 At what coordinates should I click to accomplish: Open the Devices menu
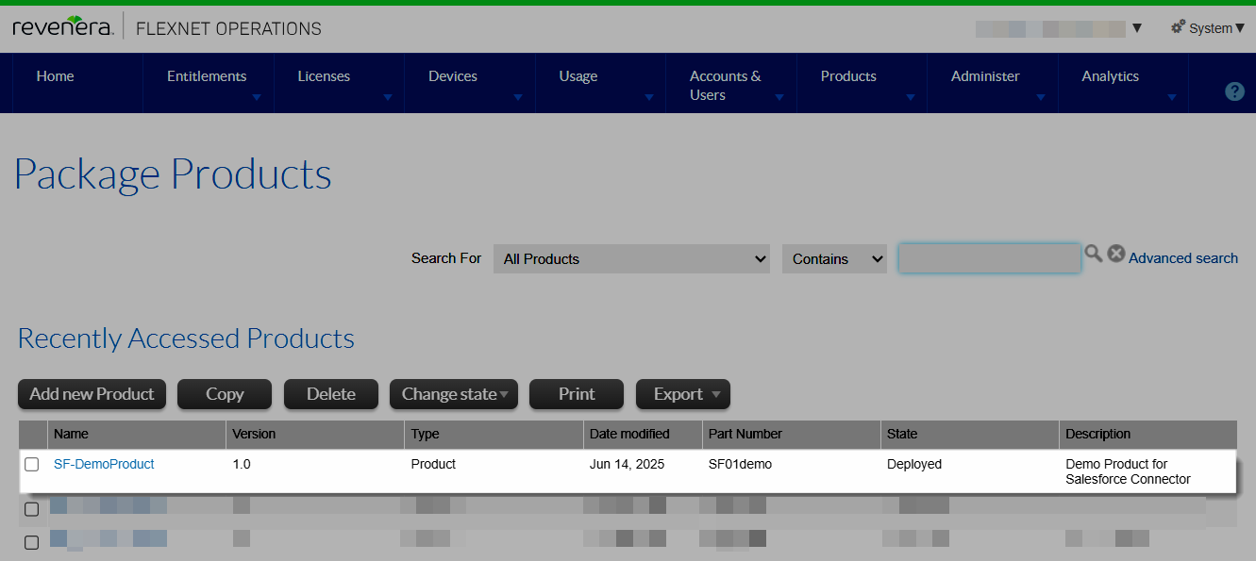pos(453,76)
